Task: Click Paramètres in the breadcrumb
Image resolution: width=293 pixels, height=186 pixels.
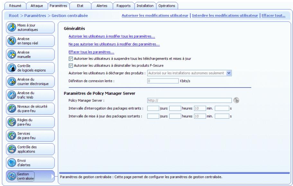Action: point(35,15)
